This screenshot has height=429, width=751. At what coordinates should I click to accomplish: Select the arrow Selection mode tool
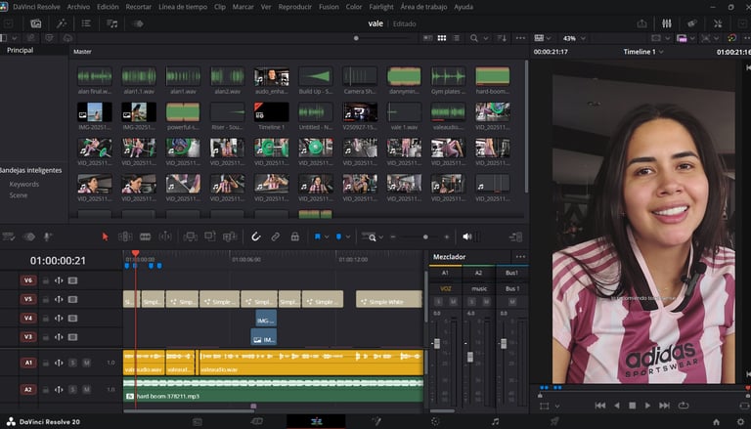tap(106, 236)
